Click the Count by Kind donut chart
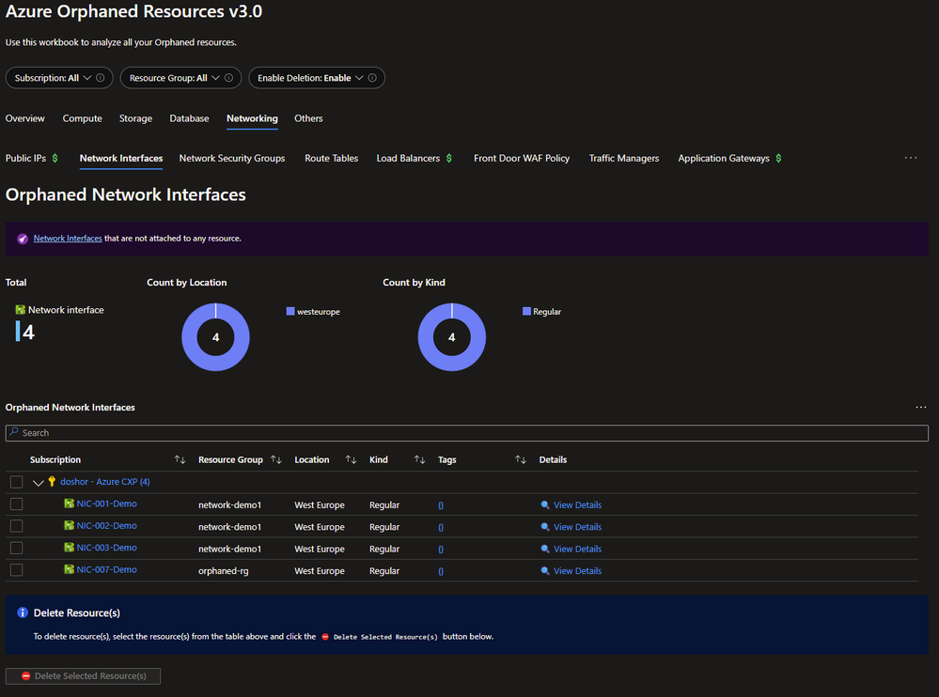Viewport: 939px width, 697px height. click(x=451, y=337)
